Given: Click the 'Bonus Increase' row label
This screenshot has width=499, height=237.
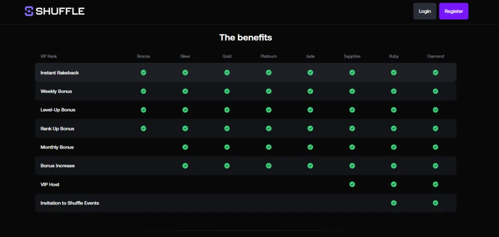Looking at the screenshot, I should [58, 166].
